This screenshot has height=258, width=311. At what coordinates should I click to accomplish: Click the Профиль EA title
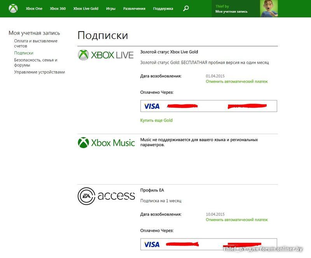pos(152,190)
